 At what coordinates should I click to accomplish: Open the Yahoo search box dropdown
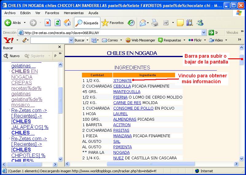coord(71,40)
